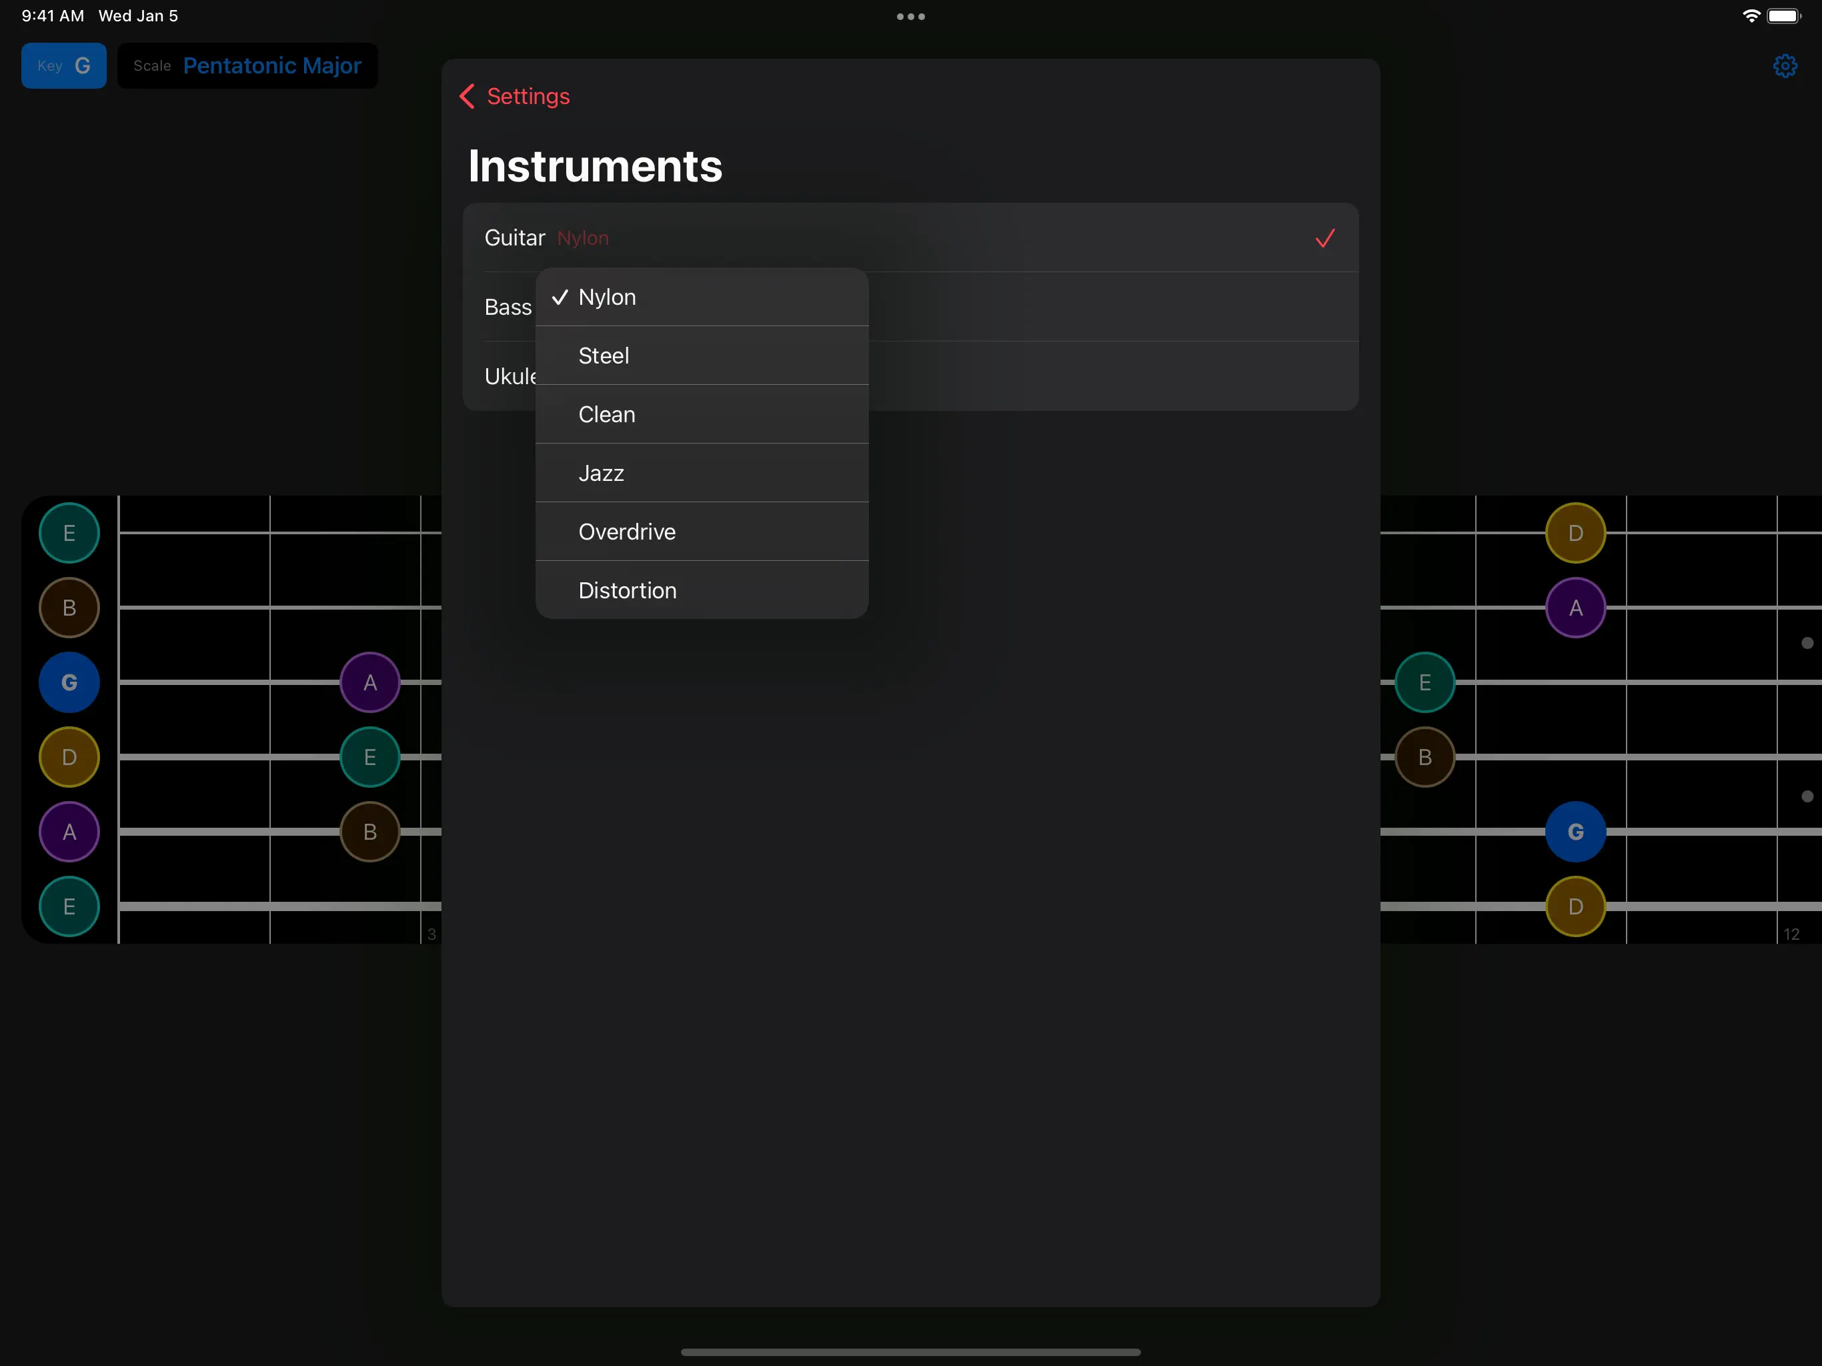Choose the Steel guitar sound

pyautogui.click(x=604, y=356)
